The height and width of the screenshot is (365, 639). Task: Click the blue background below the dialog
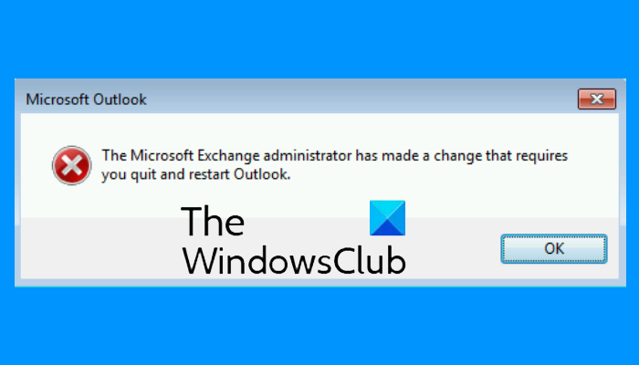click(x=319, y=326)
